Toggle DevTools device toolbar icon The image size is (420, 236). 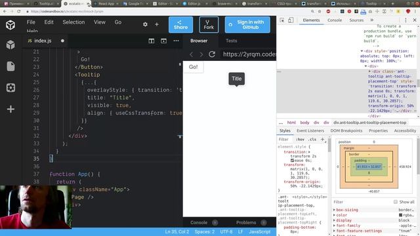click(x=291, y=20)
